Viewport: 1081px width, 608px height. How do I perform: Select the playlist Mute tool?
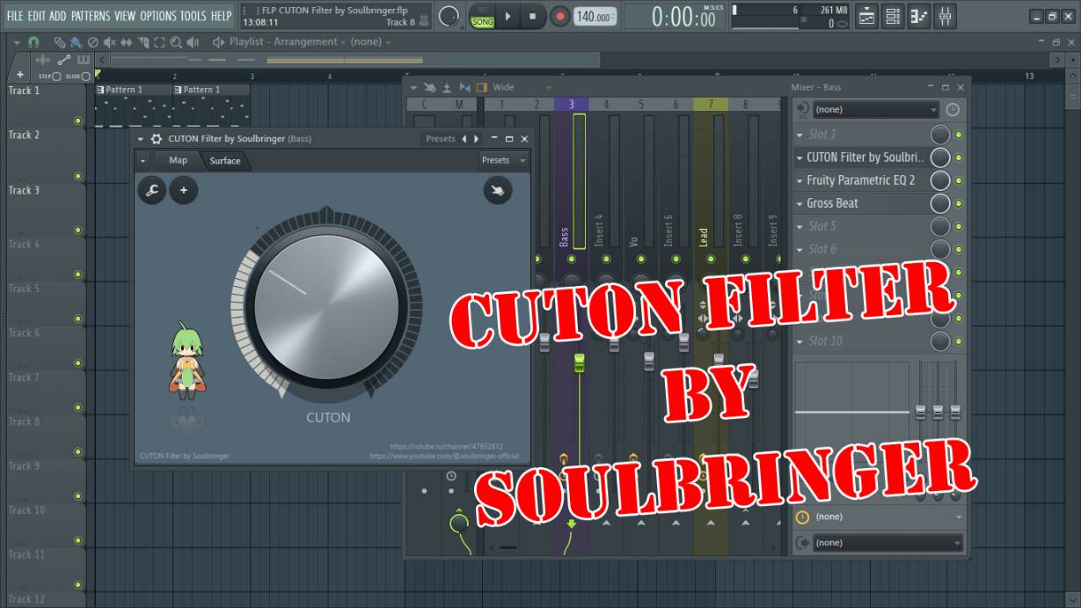[x=109, y=42]
